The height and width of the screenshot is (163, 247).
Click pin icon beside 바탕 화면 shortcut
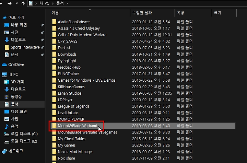(42, 25)
